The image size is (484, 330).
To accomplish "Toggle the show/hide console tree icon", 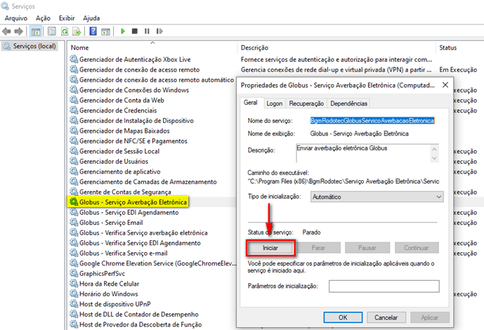I will [36, 31].
